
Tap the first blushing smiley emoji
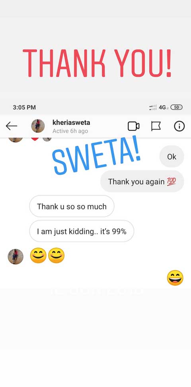[38, 255]
